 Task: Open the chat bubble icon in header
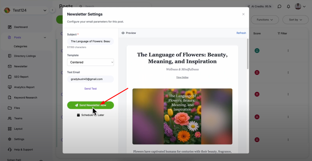pos(279,7)
